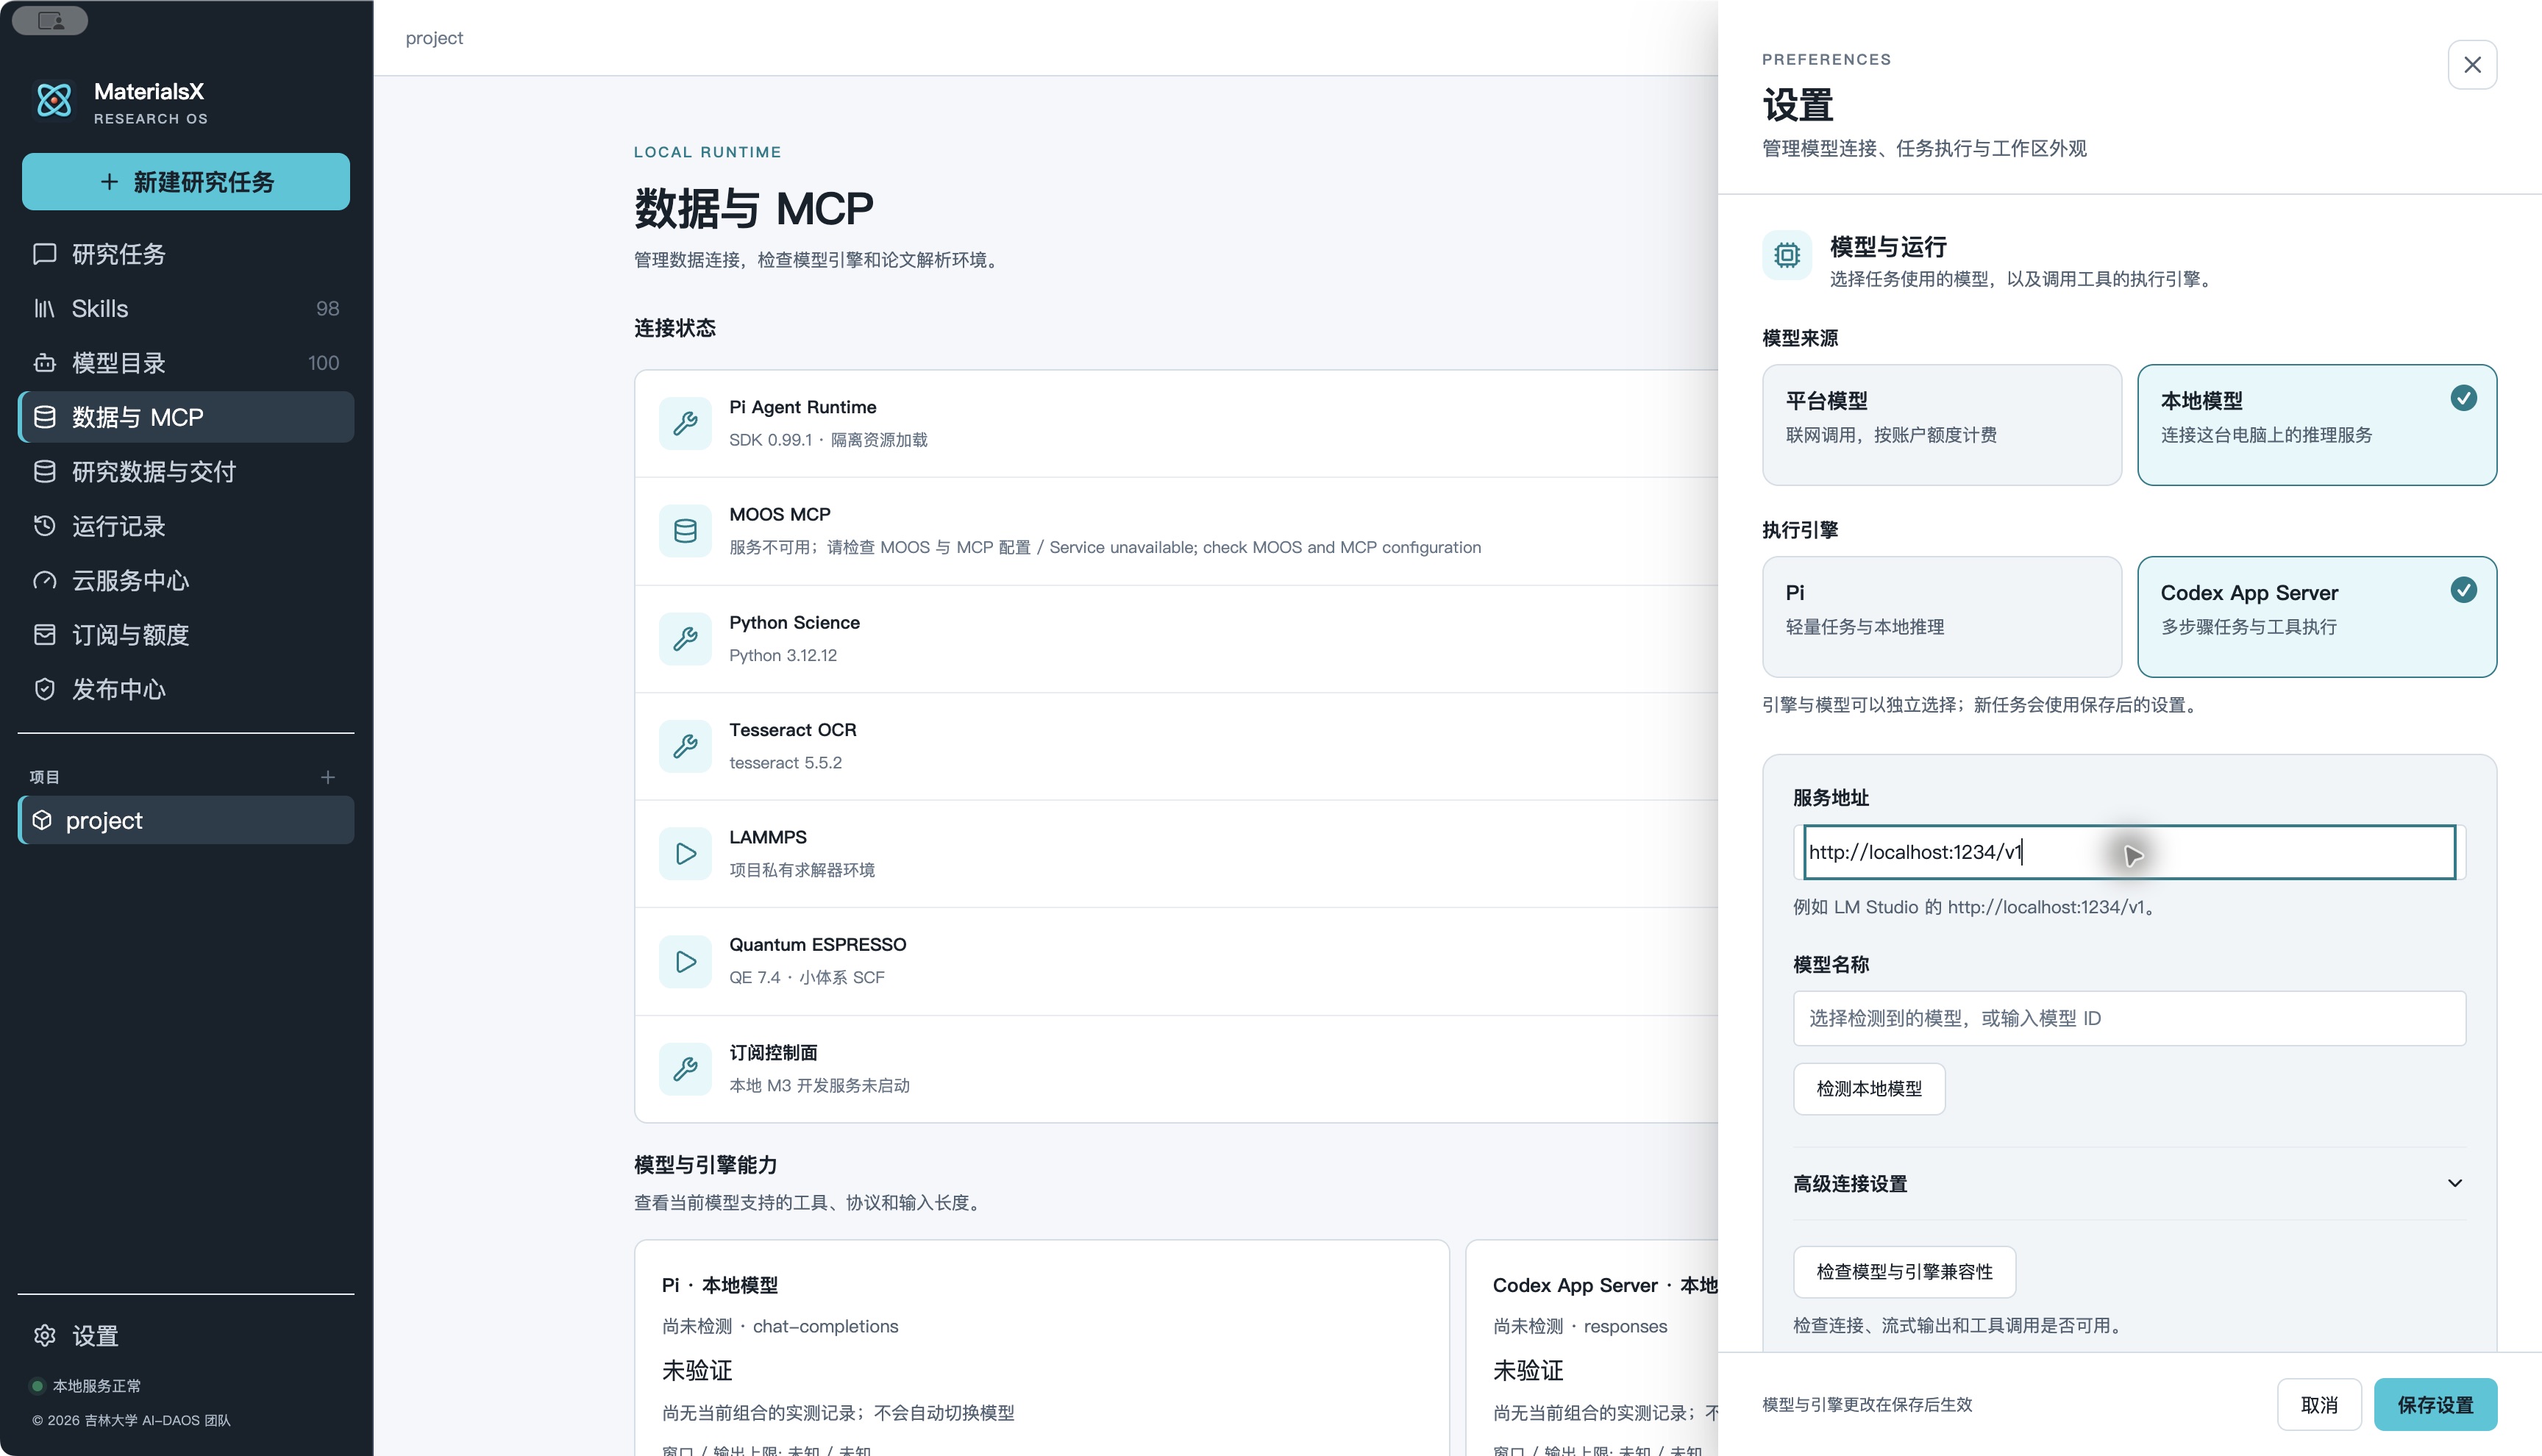Choose the Pi execution engine

1941,616
